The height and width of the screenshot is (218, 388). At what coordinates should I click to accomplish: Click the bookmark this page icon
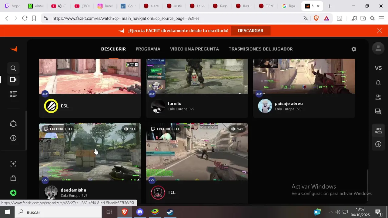(x=34, y=18)
